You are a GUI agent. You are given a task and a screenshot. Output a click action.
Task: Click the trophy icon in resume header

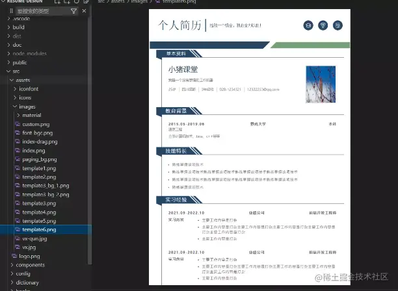click(323, 25)
